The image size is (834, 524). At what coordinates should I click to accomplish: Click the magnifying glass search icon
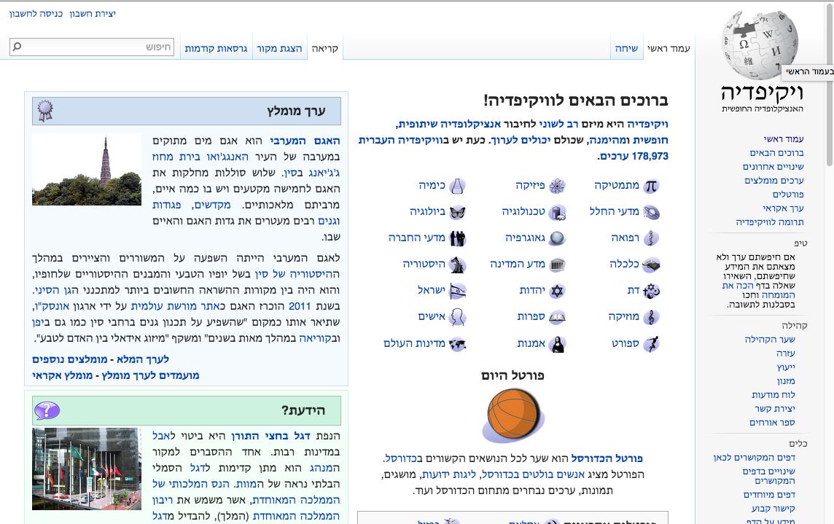coord(17,47)
